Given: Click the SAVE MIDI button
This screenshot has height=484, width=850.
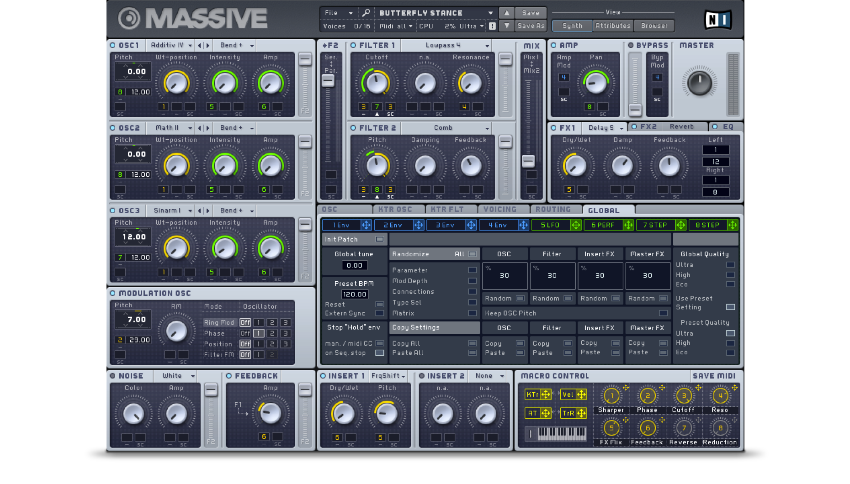Looking at the screenshot, I should pos(714,376).
